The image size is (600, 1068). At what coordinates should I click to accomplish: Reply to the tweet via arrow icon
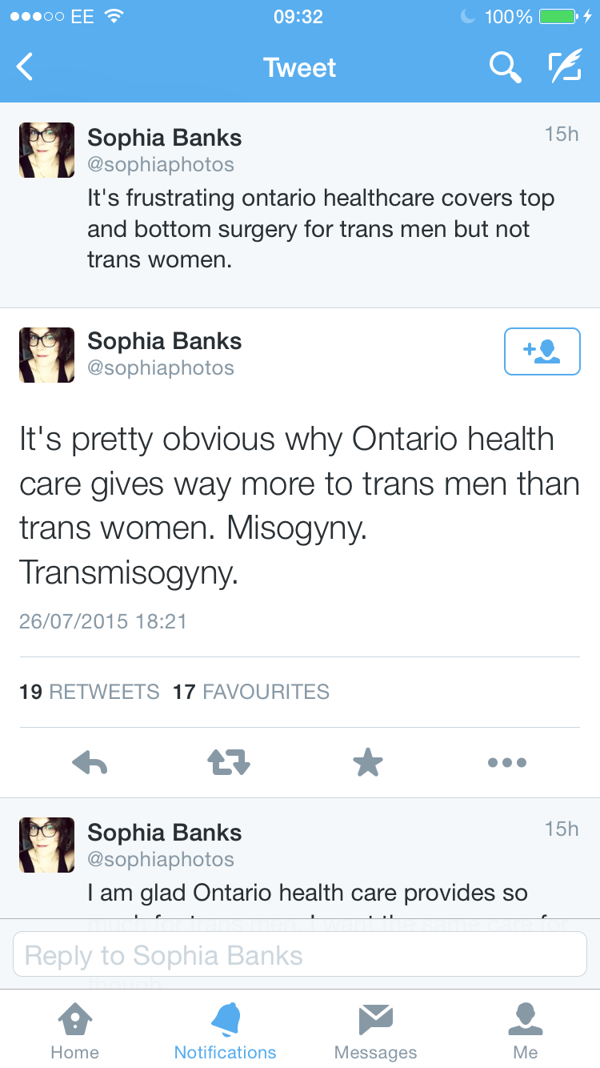pyautogui.click(x=90, y=763)
